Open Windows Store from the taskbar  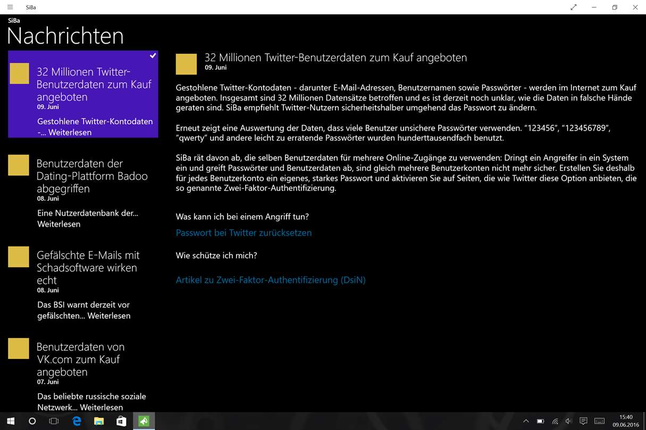(x=121, y=421)
